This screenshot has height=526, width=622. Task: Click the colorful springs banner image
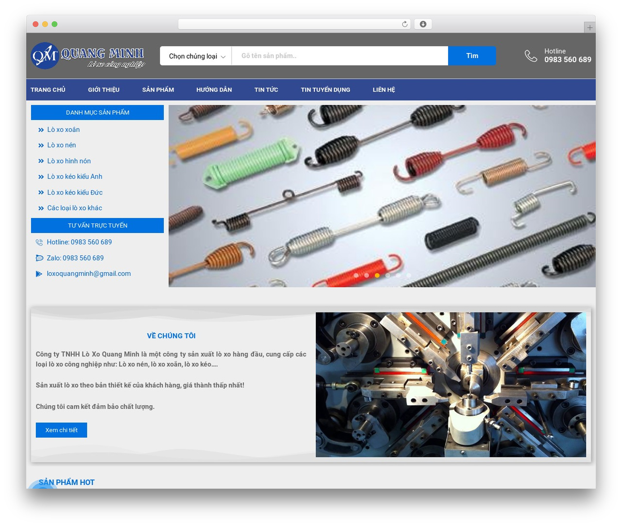tap(382, 196)
